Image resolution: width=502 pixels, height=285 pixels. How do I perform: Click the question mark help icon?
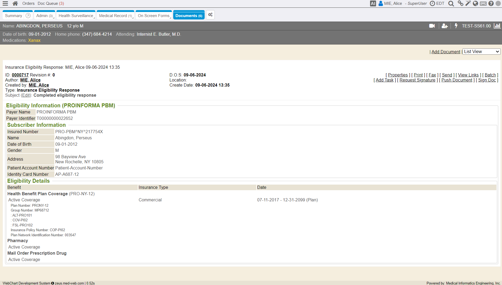[491, 3]
